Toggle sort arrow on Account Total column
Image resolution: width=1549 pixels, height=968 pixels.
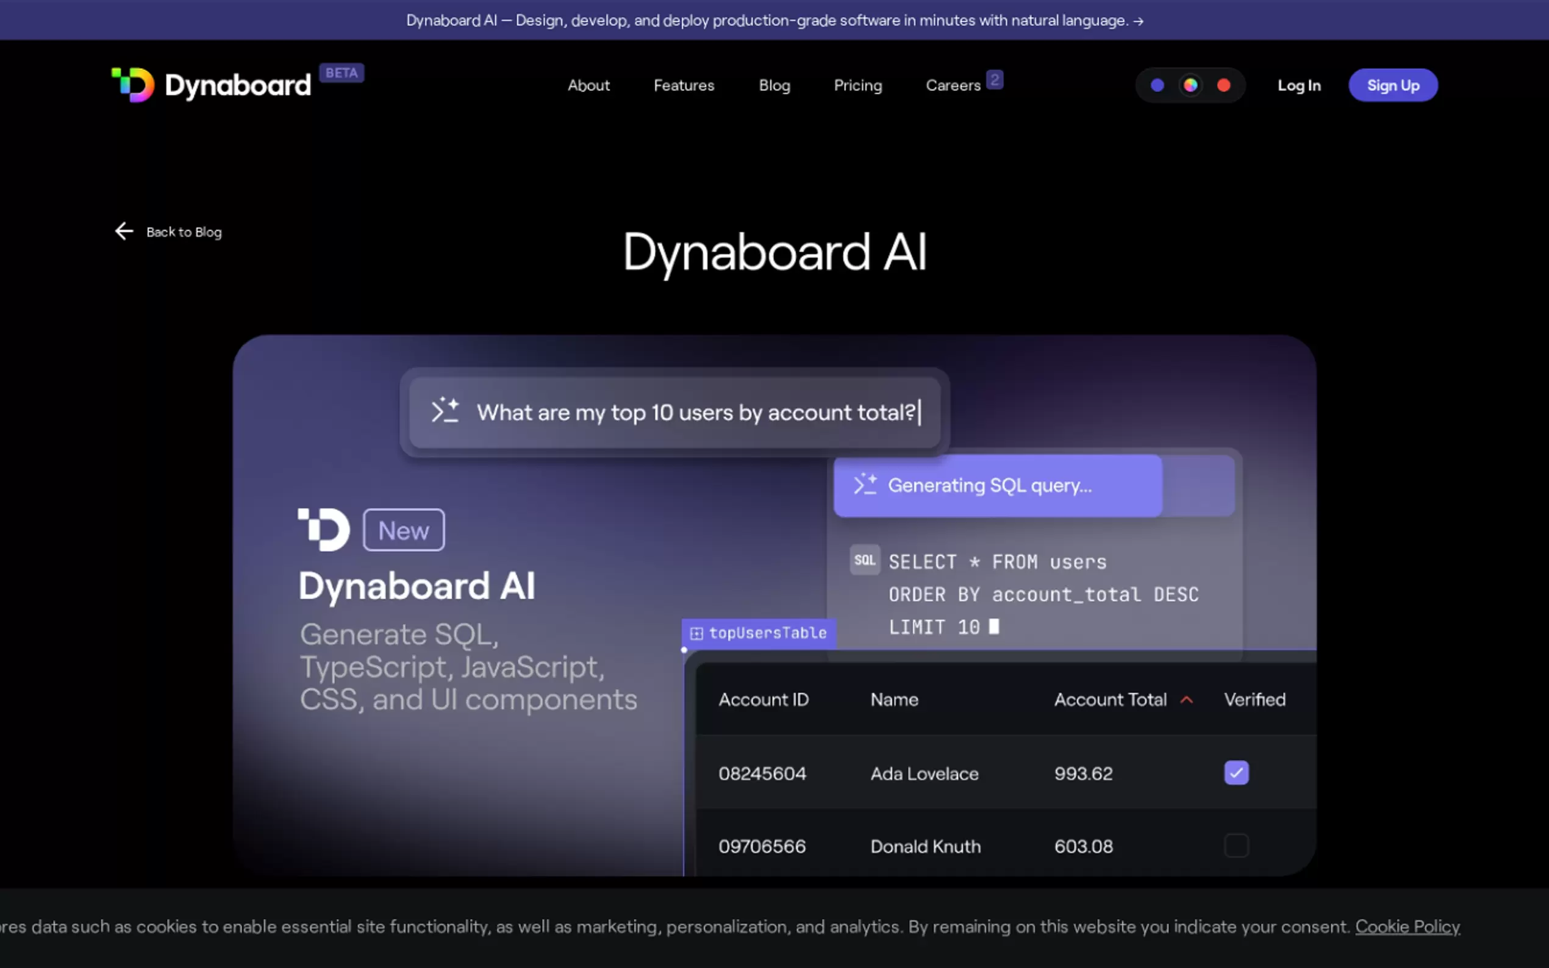[x=1187, y=700]
